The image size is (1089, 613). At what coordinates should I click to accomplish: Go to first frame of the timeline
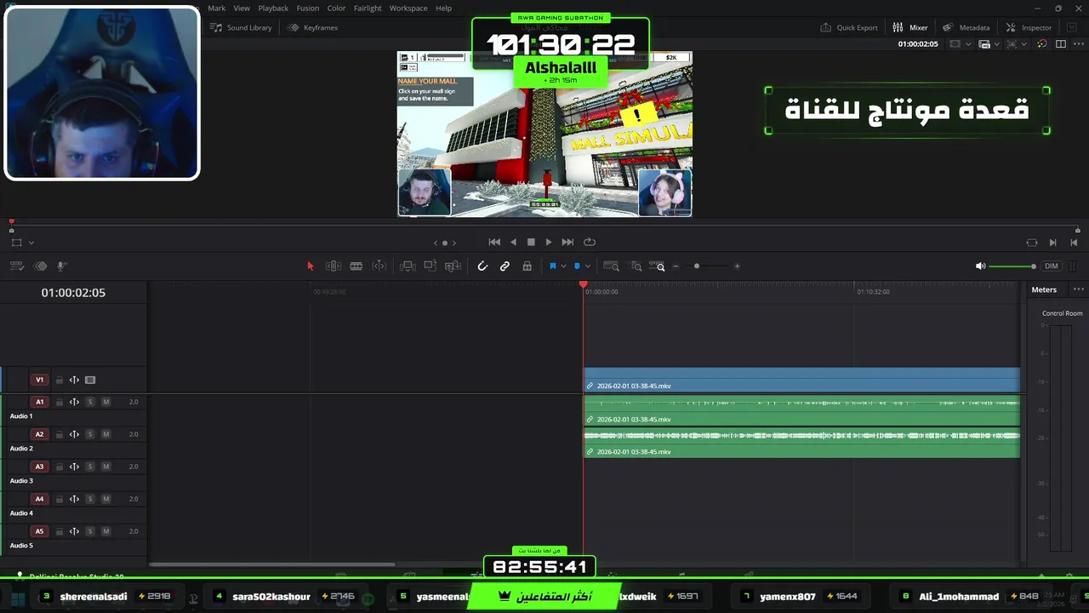coord(494,242)
